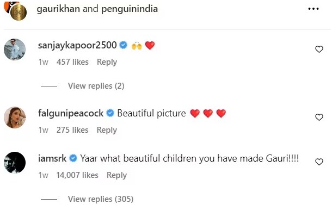
Task: Visit the penguinindia profile link in header
Action: click(130, 9)
